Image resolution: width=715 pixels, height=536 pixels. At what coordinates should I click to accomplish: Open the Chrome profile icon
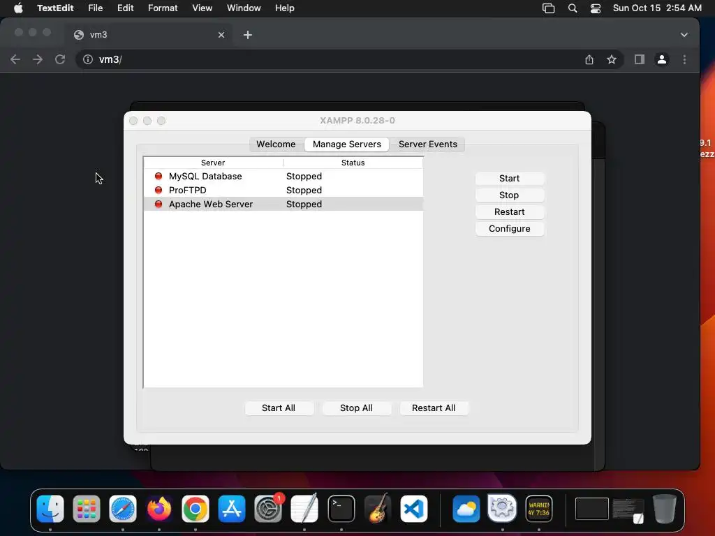662,59
